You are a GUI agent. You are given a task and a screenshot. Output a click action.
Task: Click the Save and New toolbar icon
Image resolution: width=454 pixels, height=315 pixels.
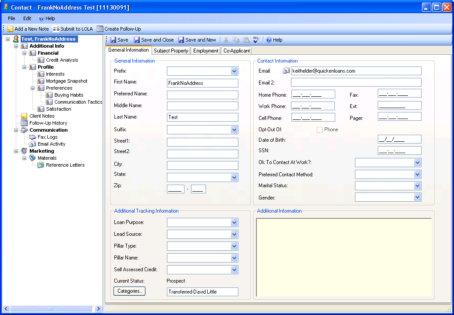click(181, 40)
